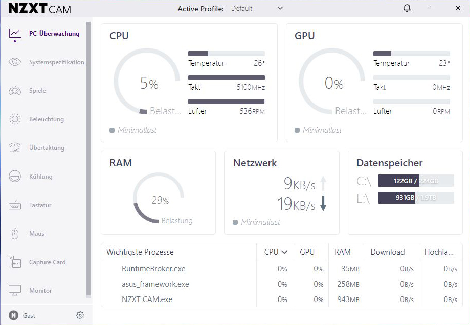
Task: Open the PC-Überwachung monitoring icon
Action: coord(15,34)
